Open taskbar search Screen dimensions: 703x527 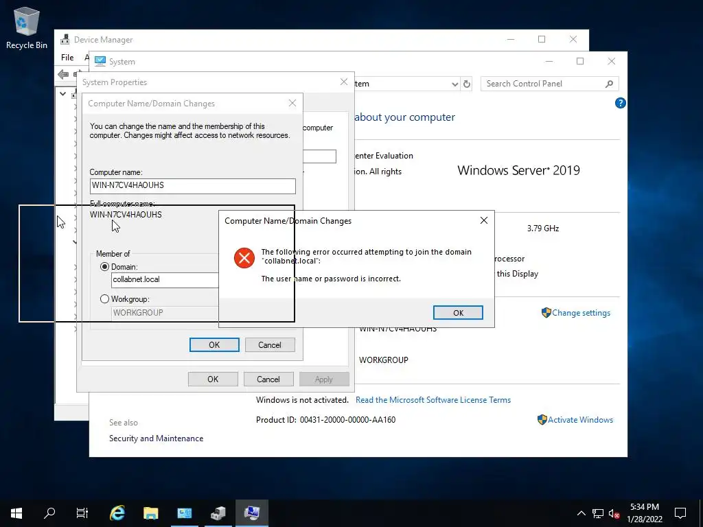tap(49, 513)
